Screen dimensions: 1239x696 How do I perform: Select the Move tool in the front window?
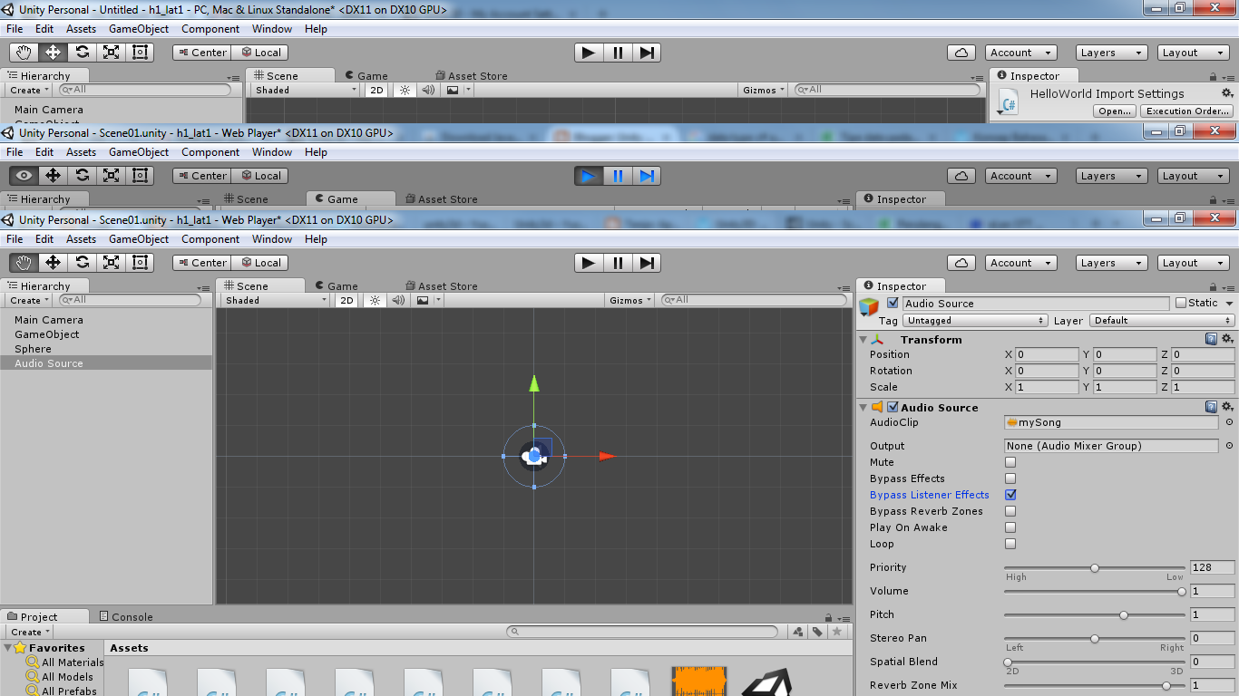[x=54, y=263]
